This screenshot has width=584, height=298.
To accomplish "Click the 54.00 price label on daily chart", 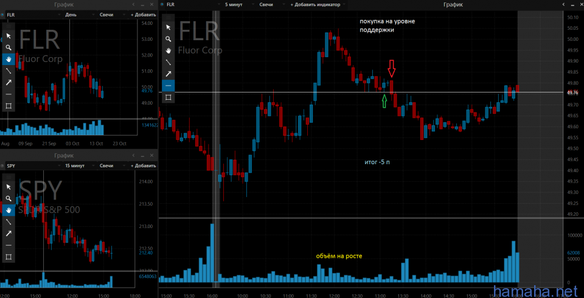I will [x=147, y=24].
